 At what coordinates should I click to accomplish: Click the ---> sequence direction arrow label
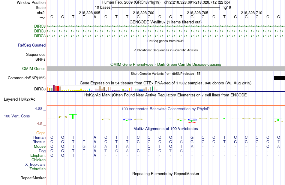tap(42, 17)
